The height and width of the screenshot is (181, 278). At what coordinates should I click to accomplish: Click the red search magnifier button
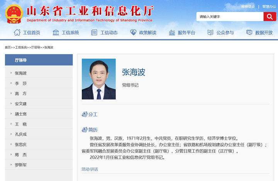(x=269, y=17)
